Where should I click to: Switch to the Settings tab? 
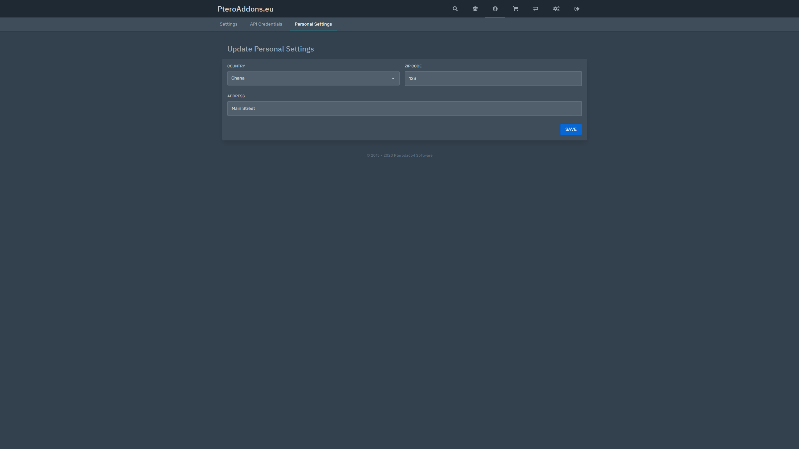228,24
